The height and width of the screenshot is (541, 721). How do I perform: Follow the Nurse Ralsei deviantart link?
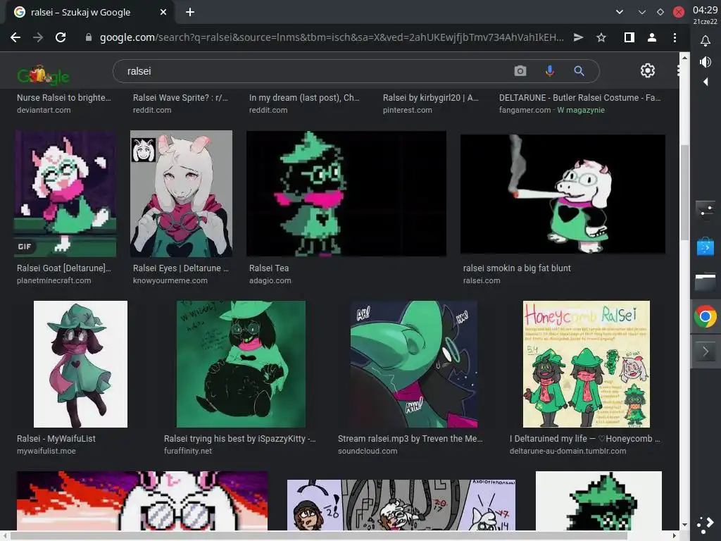point(64,97)
